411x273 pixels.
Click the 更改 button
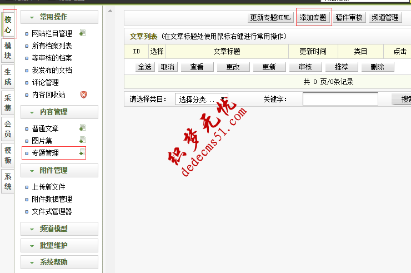point(233,67)
